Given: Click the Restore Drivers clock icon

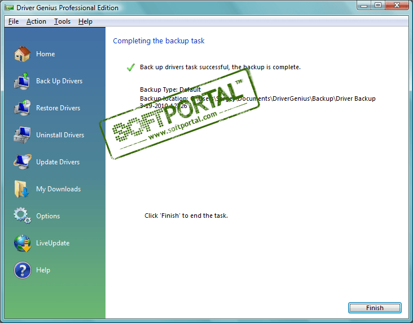Looking at the screenshot, I should coord(22,107).
